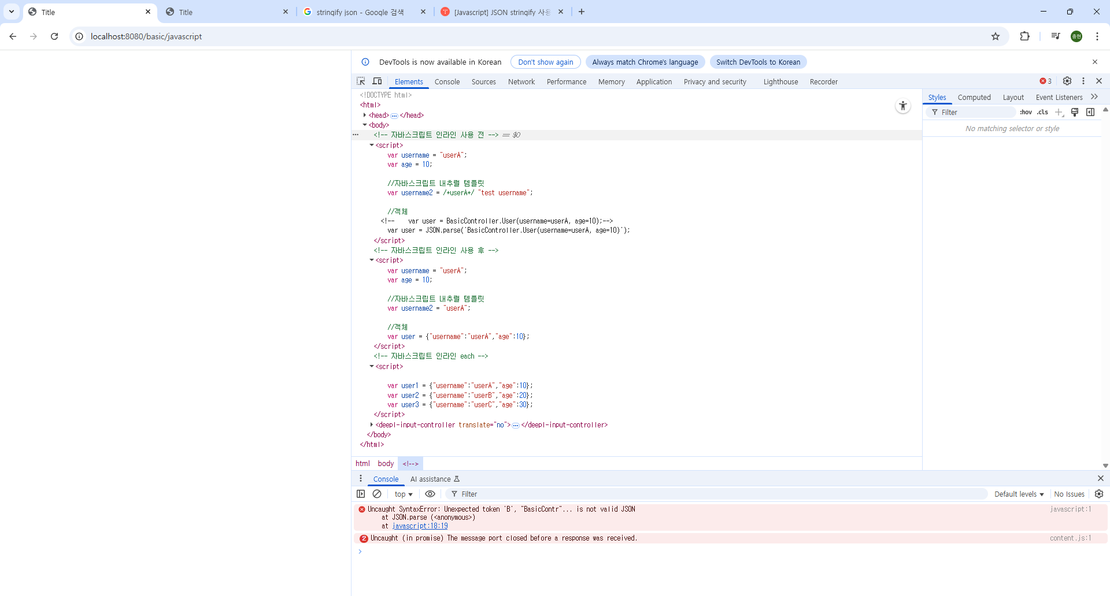This screenshot has height=596, width=1110.
Task: Expand the head element node
Action: pos(364,115)
